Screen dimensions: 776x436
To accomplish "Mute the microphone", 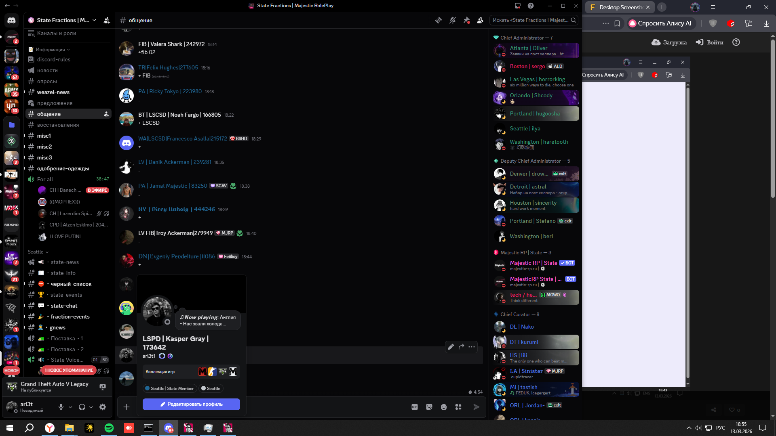I will (x=61, y=407).
